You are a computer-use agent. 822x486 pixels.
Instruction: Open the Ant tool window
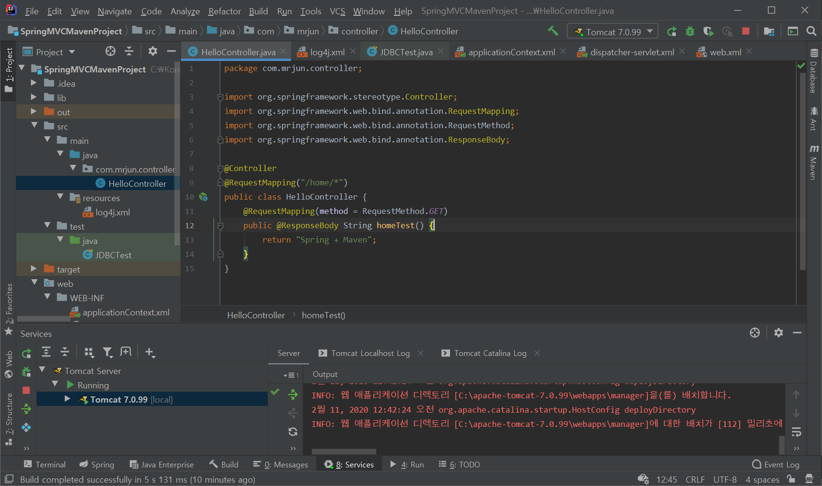pyautogui.click(x=814, y=119)
